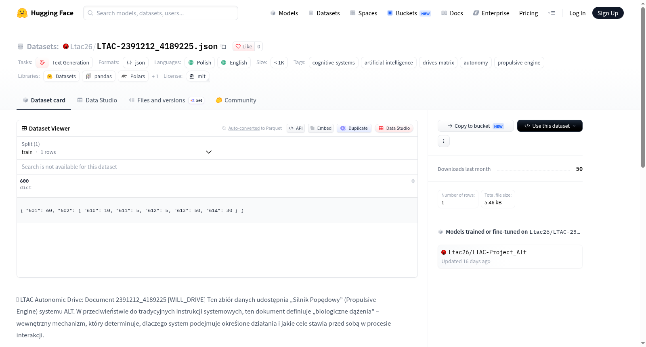Open the Enterprise page
The image size is (646, 347).
491,13
